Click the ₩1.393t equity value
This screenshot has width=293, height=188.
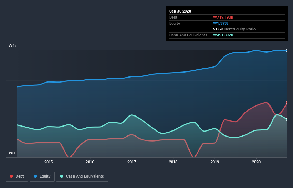tap(221, 23)
